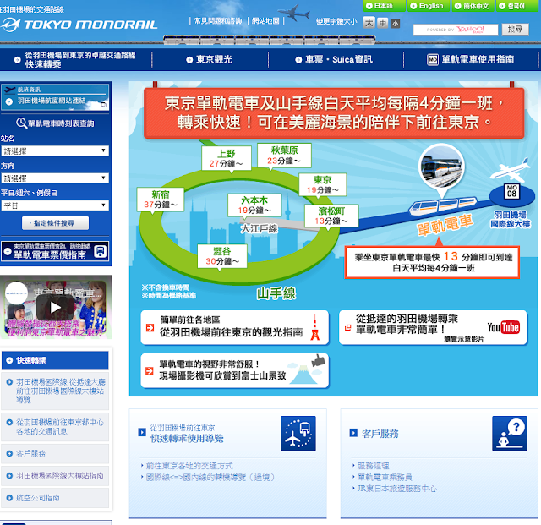This screenshot has width=541, height=525.
Task: Click the 六本木 19分鐘 station label
Action: click(x=254, y=205)
